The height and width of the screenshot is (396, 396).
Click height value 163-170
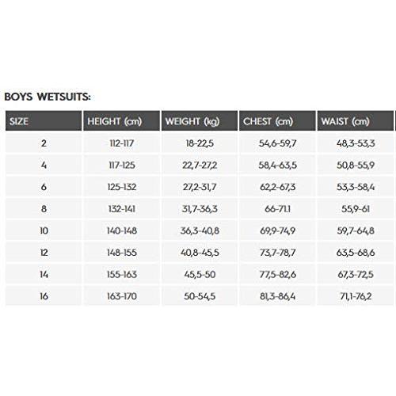point(122,296)
